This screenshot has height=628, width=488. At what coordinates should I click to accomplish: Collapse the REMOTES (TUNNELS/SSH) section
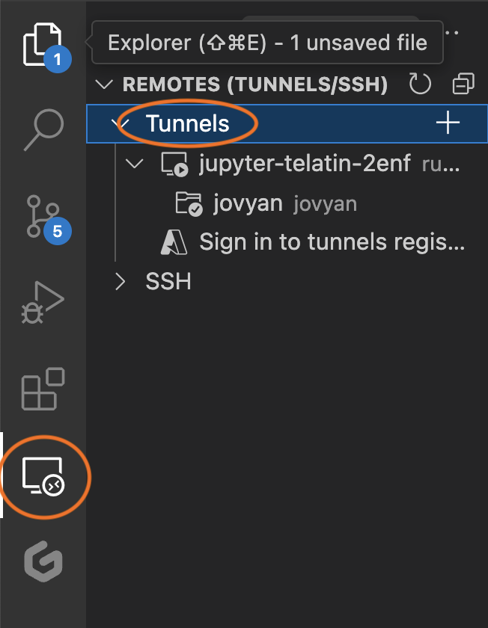[104, 84]
